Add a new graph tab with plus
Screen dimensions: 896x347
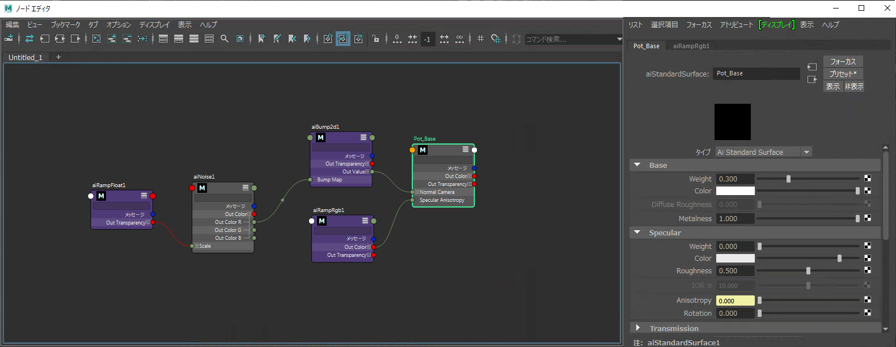click(x=58, y=57)
